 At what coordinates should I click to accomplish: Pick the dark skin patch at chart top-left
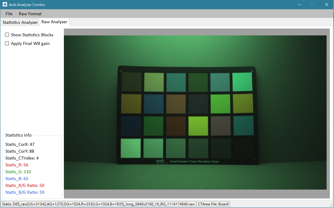[x=132, y=82]
